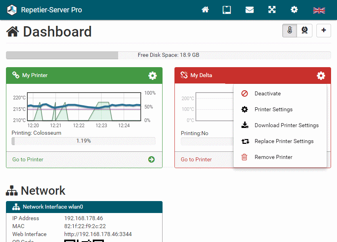Open the My Printer gear menu

click(153, 76)
